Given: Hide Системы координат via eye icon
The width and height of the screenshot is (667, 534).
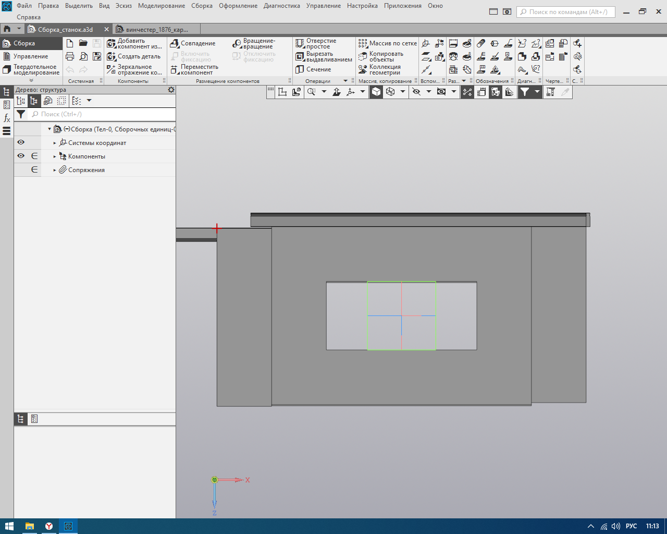Looking at the screenshot, I should tap(21, 142).
